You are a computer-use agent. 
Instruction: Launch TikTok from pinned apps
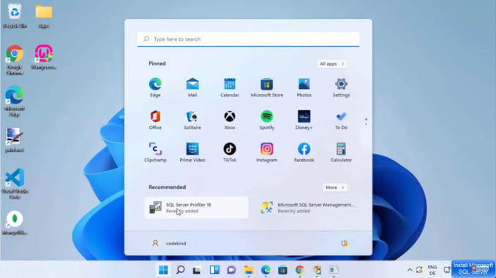coord(230,152)
